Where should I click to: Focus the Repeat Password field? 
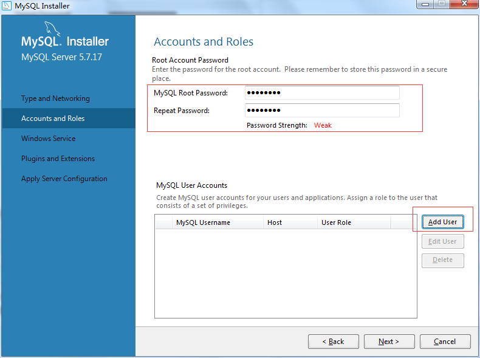coord(322,111)
